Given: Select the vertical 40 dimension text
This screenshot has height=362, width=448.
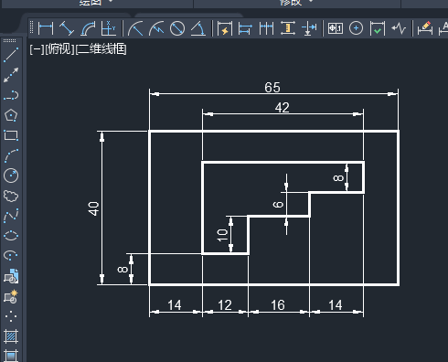Looking at the screenshot, I should pyautogui.click(x=94, y=208).
